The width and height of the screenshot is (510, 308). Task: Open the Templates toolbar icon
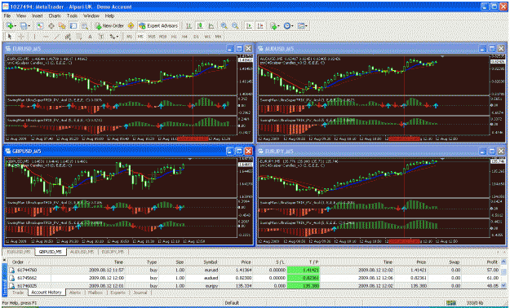(x=301, y=26)
